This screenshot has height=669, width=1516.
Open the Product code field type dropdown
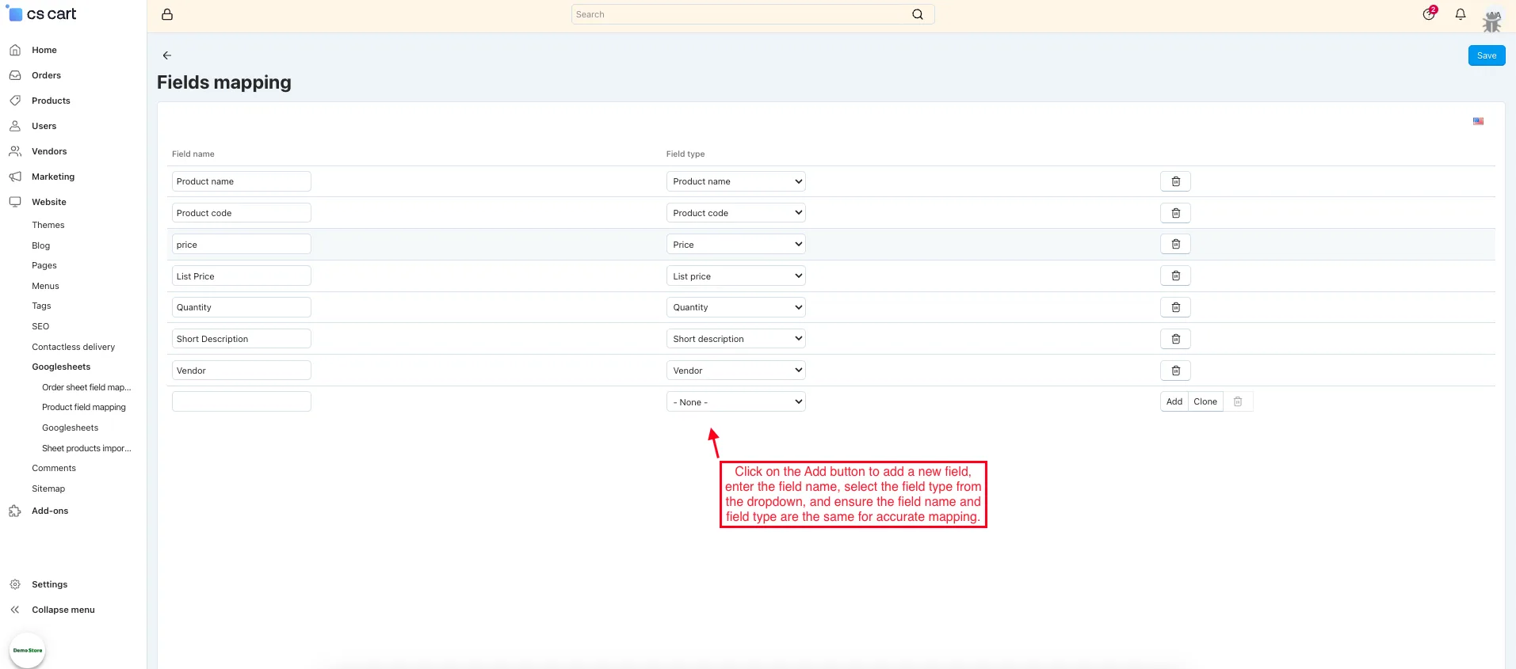(x=735, y=213)
